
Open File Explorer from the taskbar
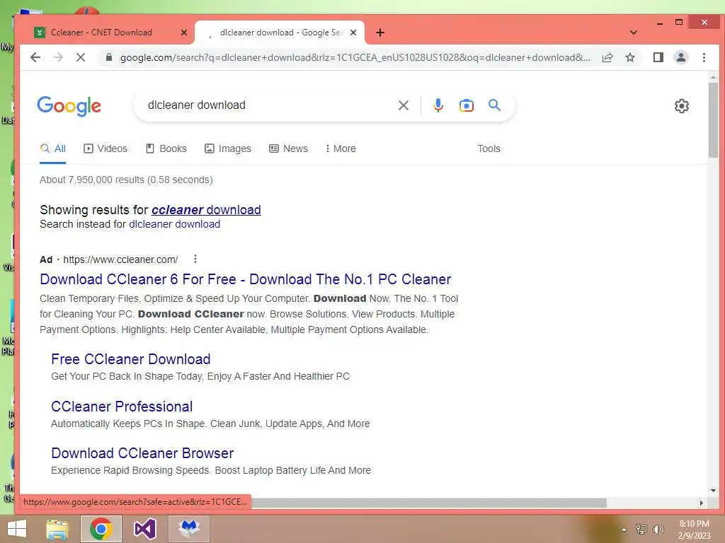click(x=57, y=529)
